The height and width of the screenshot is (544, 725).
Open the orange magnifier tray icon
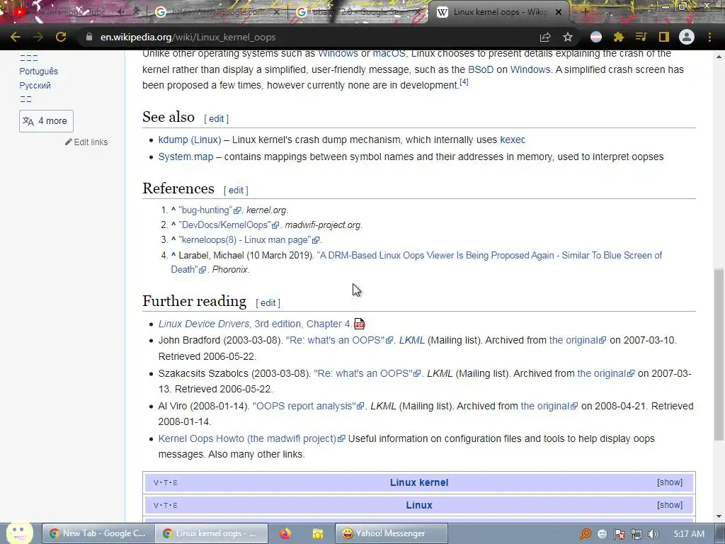(586, 534)
